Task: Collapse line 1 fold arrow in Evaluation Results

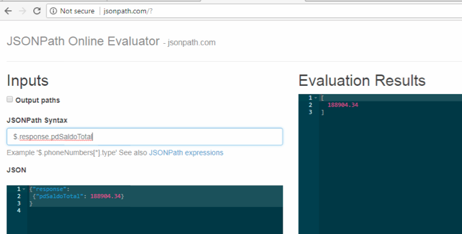Action: click(315, 98)
